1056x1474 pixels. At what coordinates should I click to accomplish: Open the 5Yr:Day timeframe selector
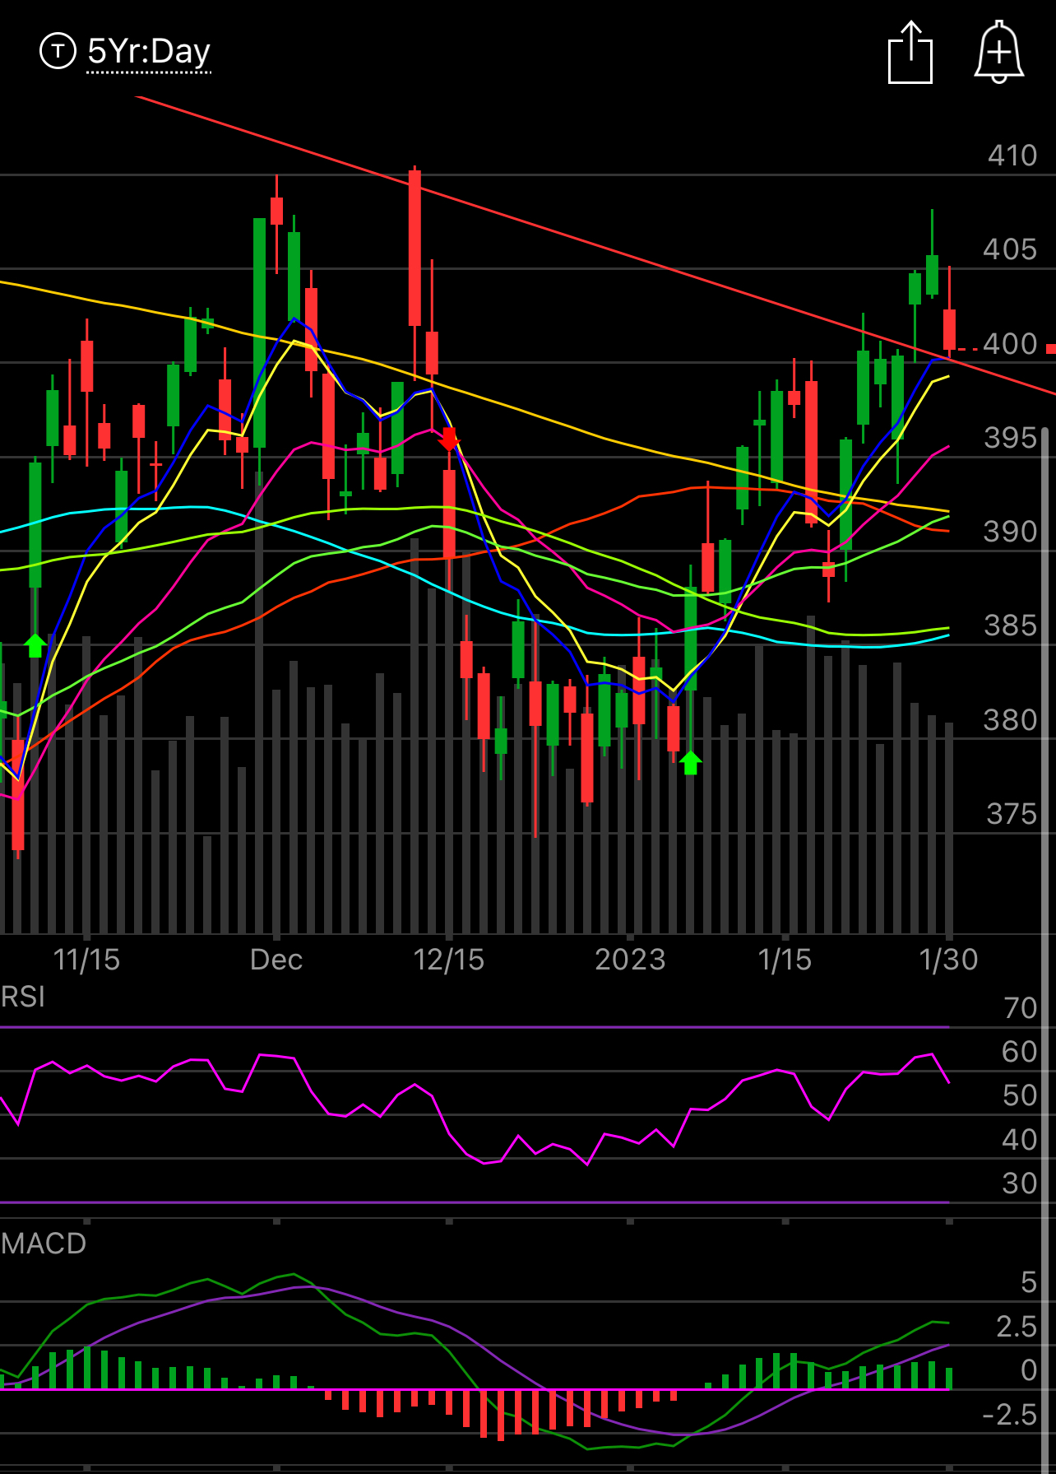pyautogui.click(x=149, y=52)
